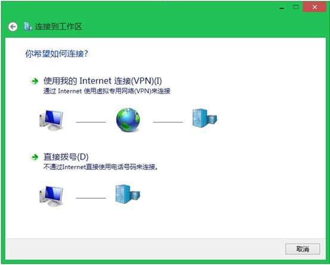Maximize the connection wizard window
The height and width of the screenshot is (265, 330).
[295, 7]
